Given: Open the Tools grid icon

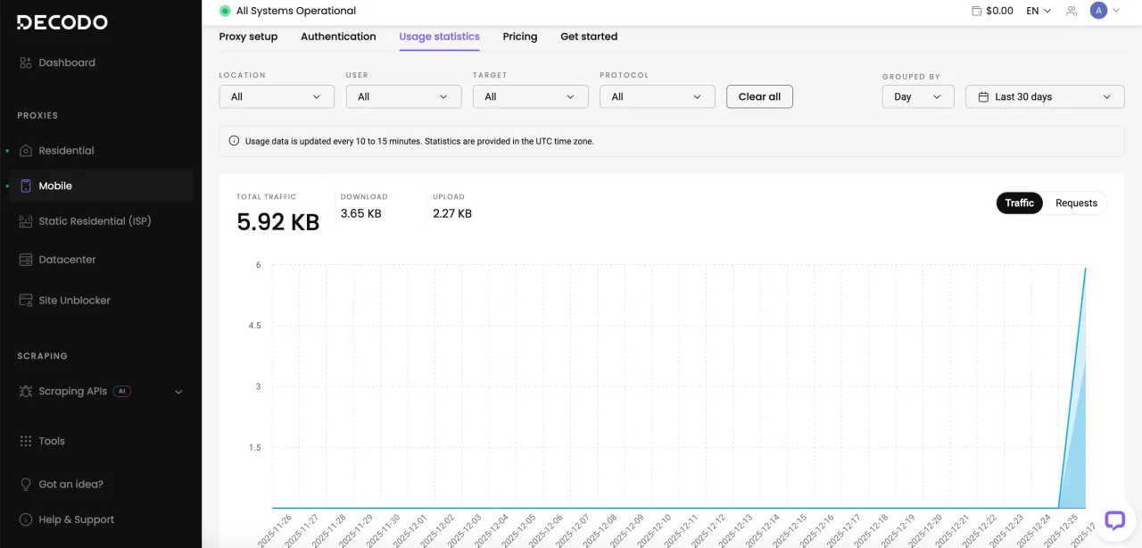Looking at the screenshot, I should tap(26, 441).
